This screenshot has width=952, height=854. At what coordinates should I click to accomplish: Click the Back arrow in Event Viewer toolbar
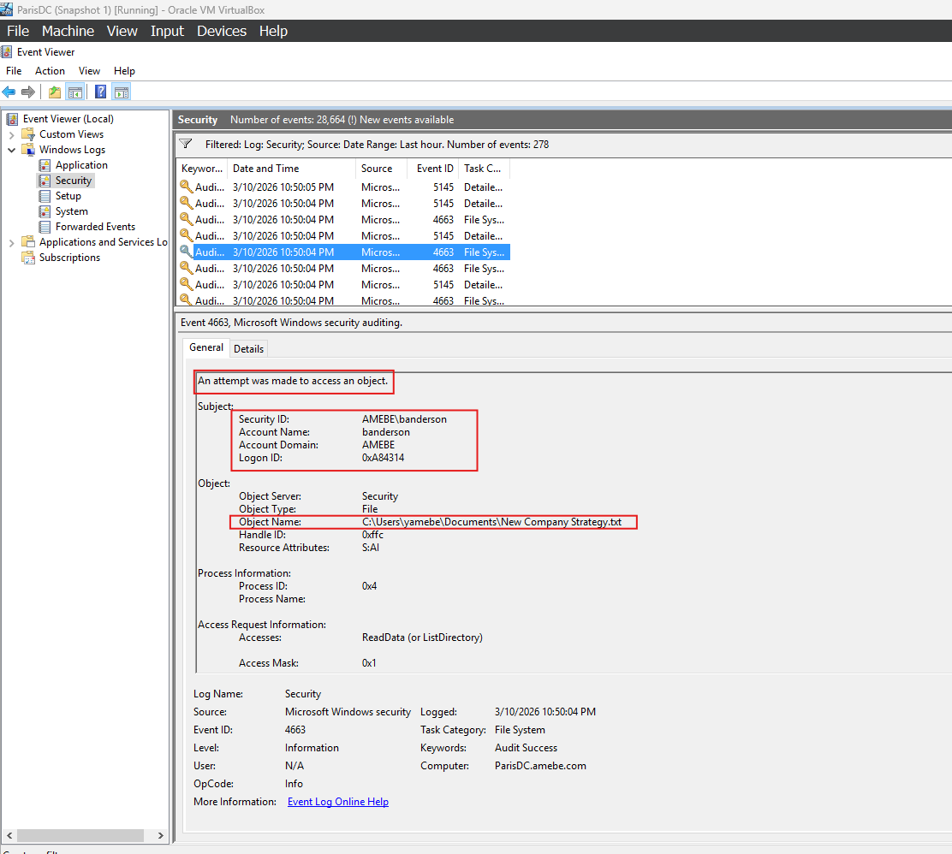click(x=9, y=92)
